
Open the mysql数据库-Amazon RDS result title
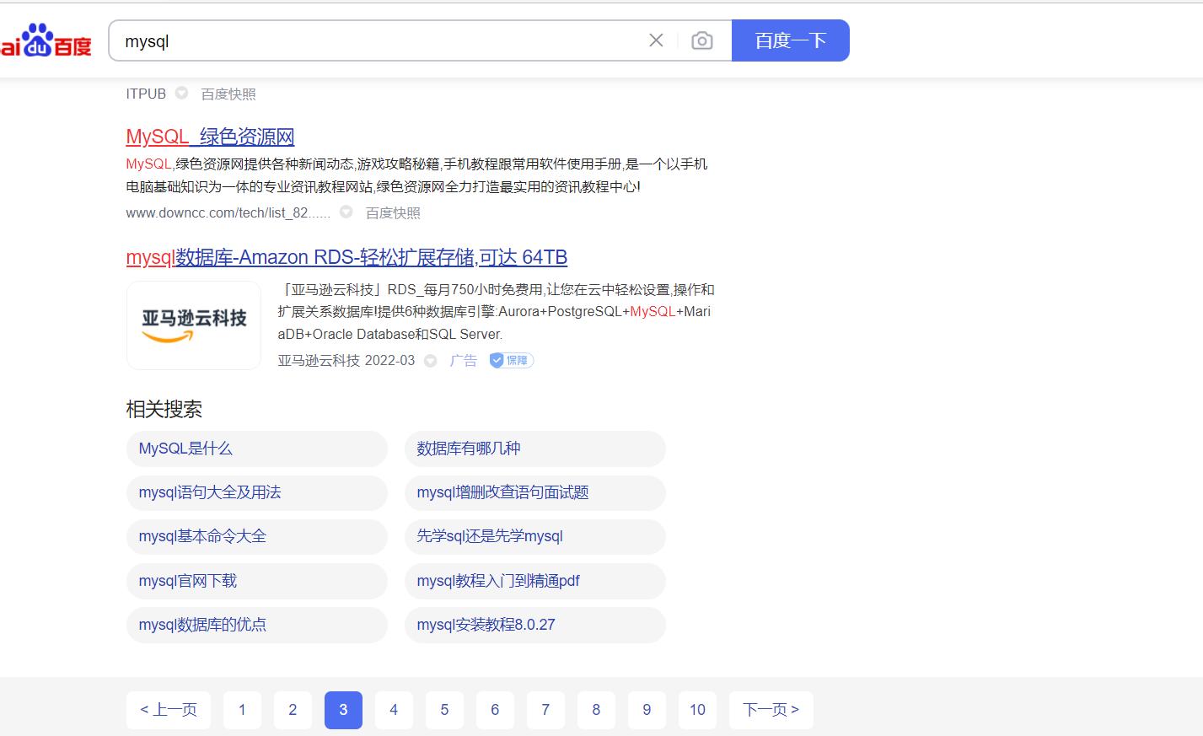(346, 257)
